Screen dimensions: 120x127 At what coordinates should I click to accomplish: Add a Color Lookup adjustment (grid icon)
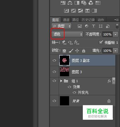point(98,3)
